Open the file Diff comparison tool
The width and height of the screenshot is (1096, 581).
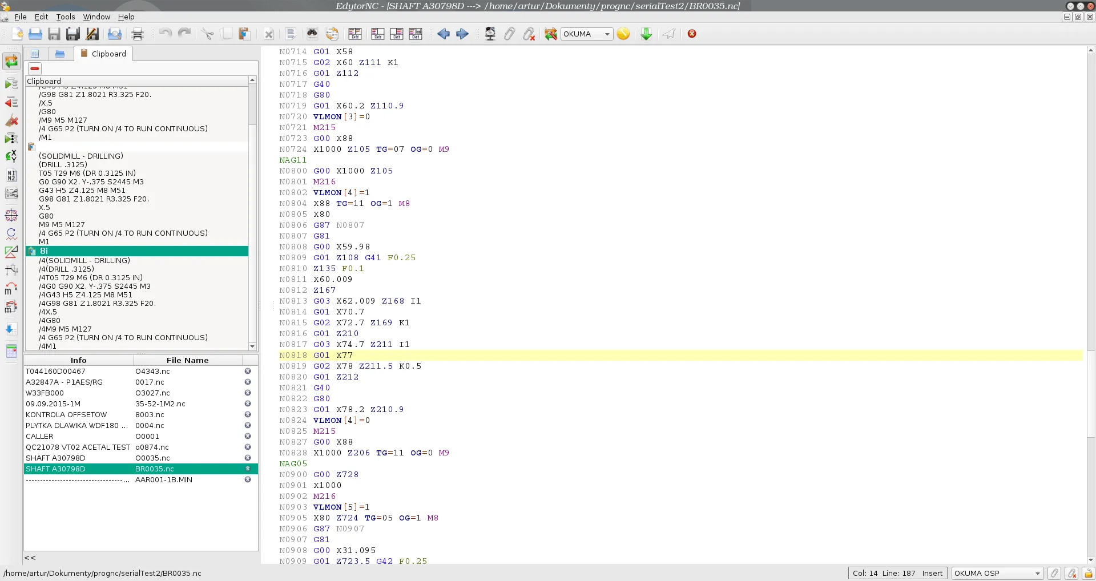coord(354,34)
